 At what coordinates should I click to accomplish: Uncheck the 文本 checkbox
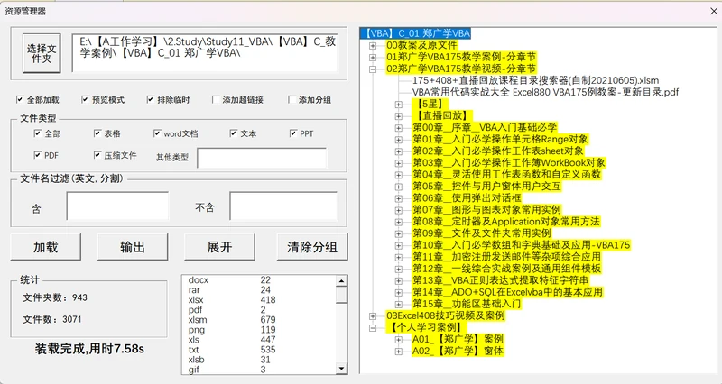point(233,133)
